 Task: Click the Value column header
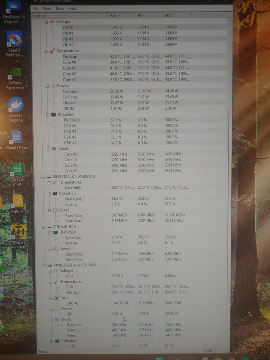click(x=121, y=16)
